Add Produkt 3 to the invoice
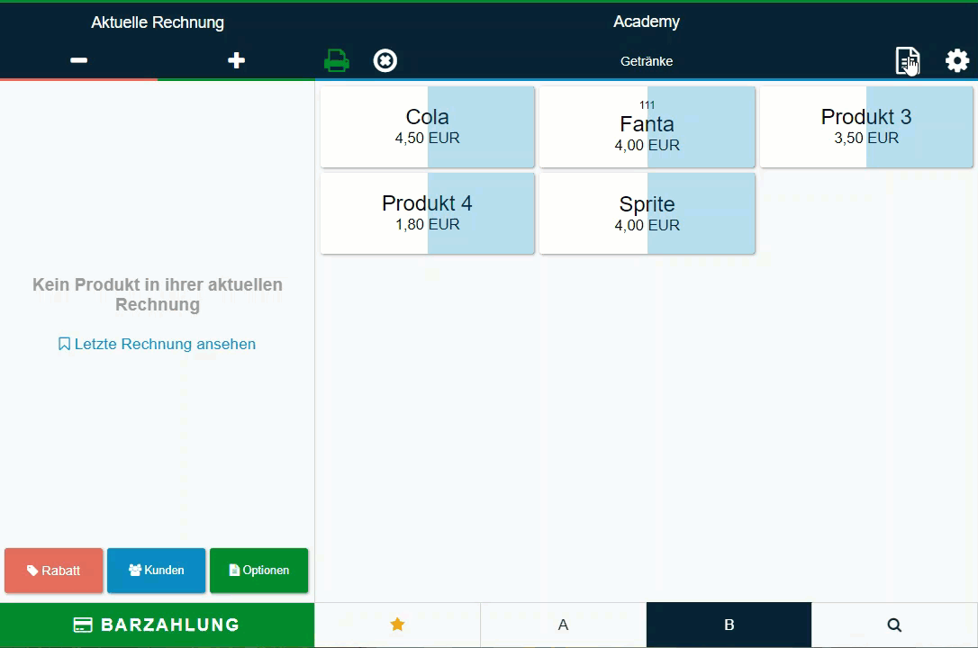This screenshot has height=648, width=978. coord(866,127)
